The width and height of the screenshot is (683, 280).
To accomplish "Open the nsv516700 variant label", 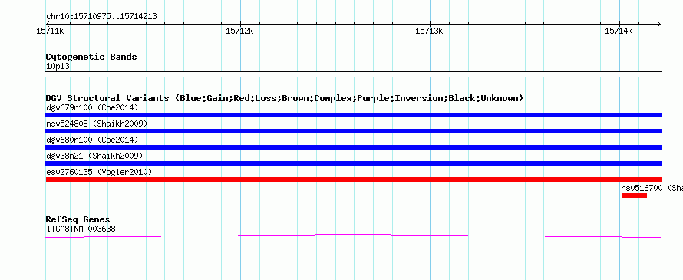I will [652, 188].
